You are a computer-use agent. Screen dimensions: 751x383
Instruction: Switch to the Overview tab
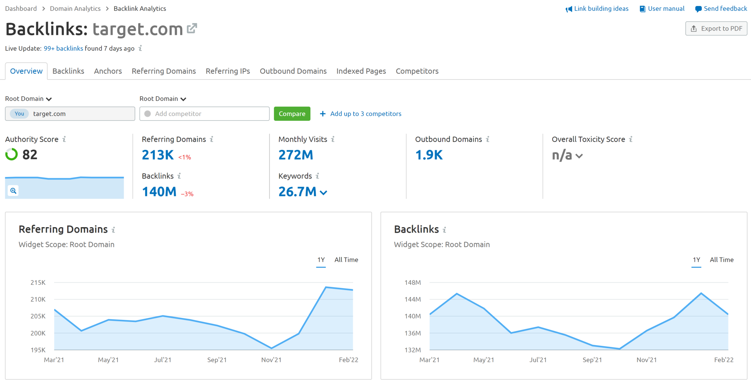click(26, 71)
